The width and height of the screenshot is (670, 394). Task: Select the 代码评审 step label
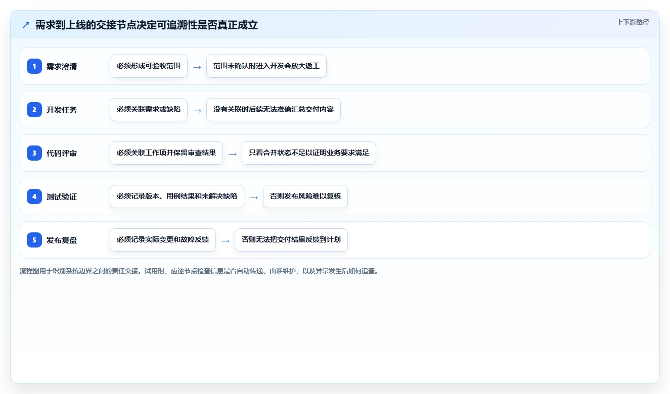point(62,153)
